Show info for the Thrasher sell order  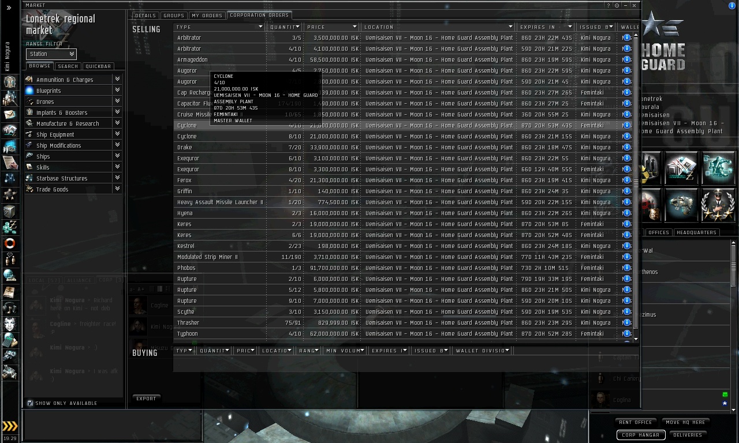(627, 322)
